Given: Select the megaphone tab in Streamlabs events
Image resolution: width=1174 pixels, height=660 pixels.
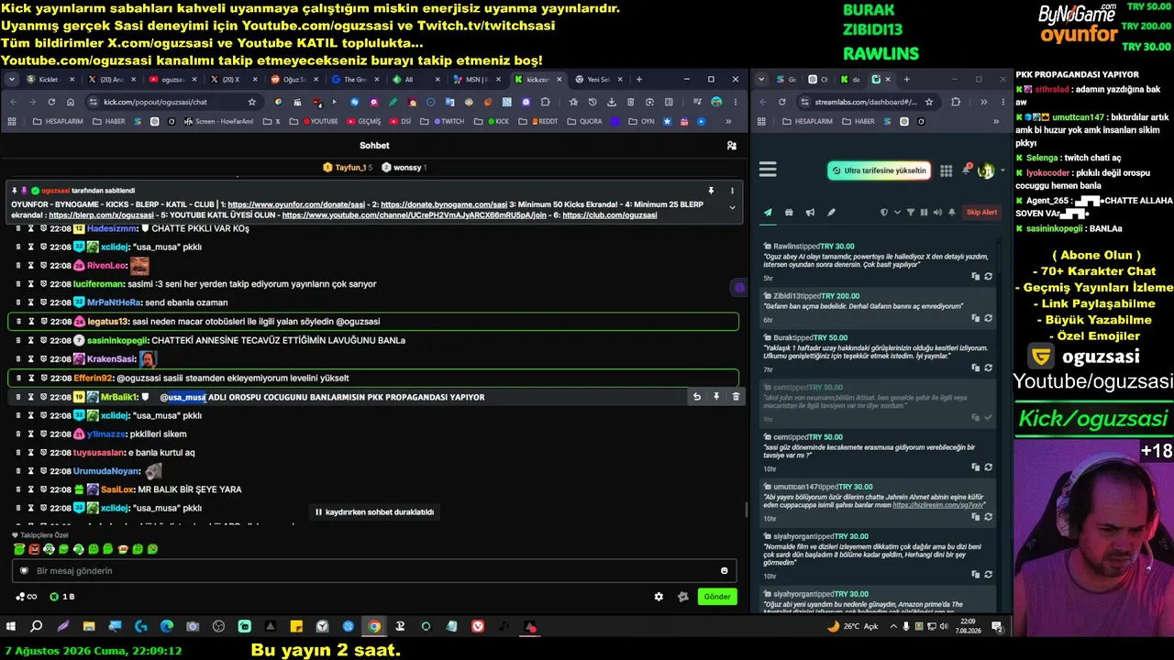Looking at the screenshot, I should (x=810, y=213).
